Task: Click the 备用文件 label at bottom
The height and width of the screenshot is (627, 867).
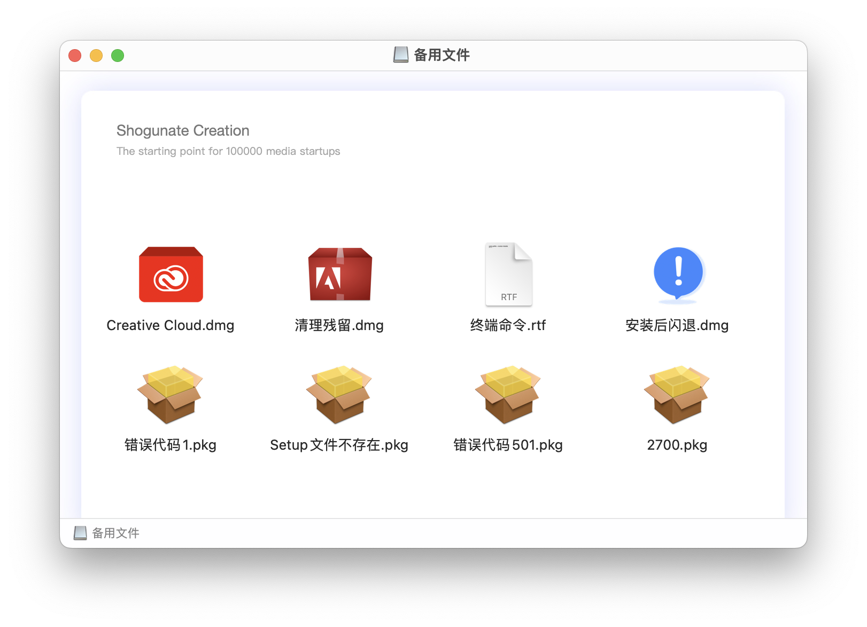Action: 116,532
